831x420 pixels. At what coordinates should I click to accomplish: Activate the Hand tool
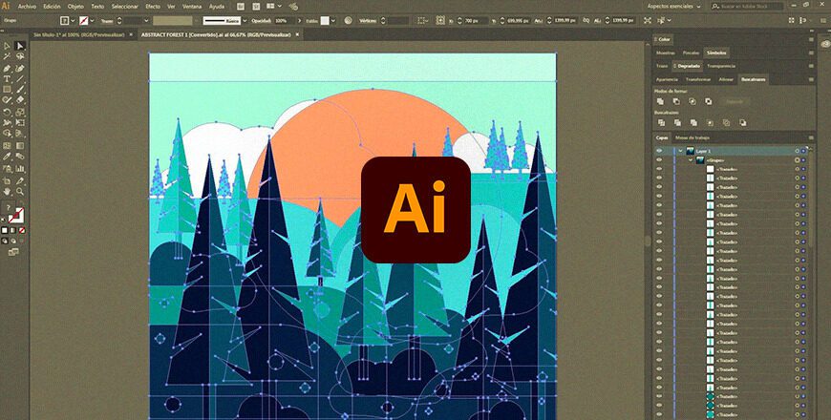tap(7, 191)
